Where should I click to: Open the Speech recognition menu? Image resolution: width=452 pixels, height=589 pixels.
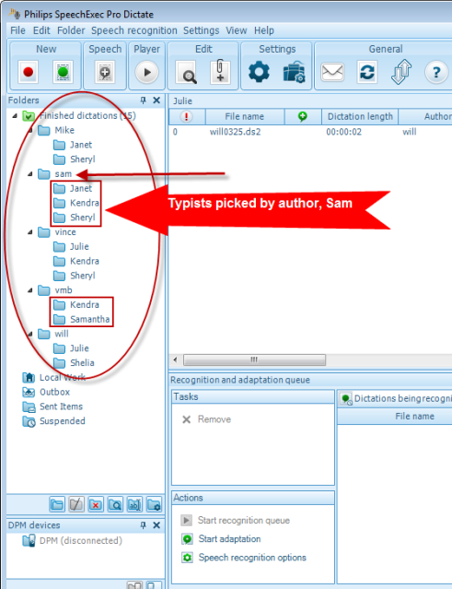[x=133, y=30]
